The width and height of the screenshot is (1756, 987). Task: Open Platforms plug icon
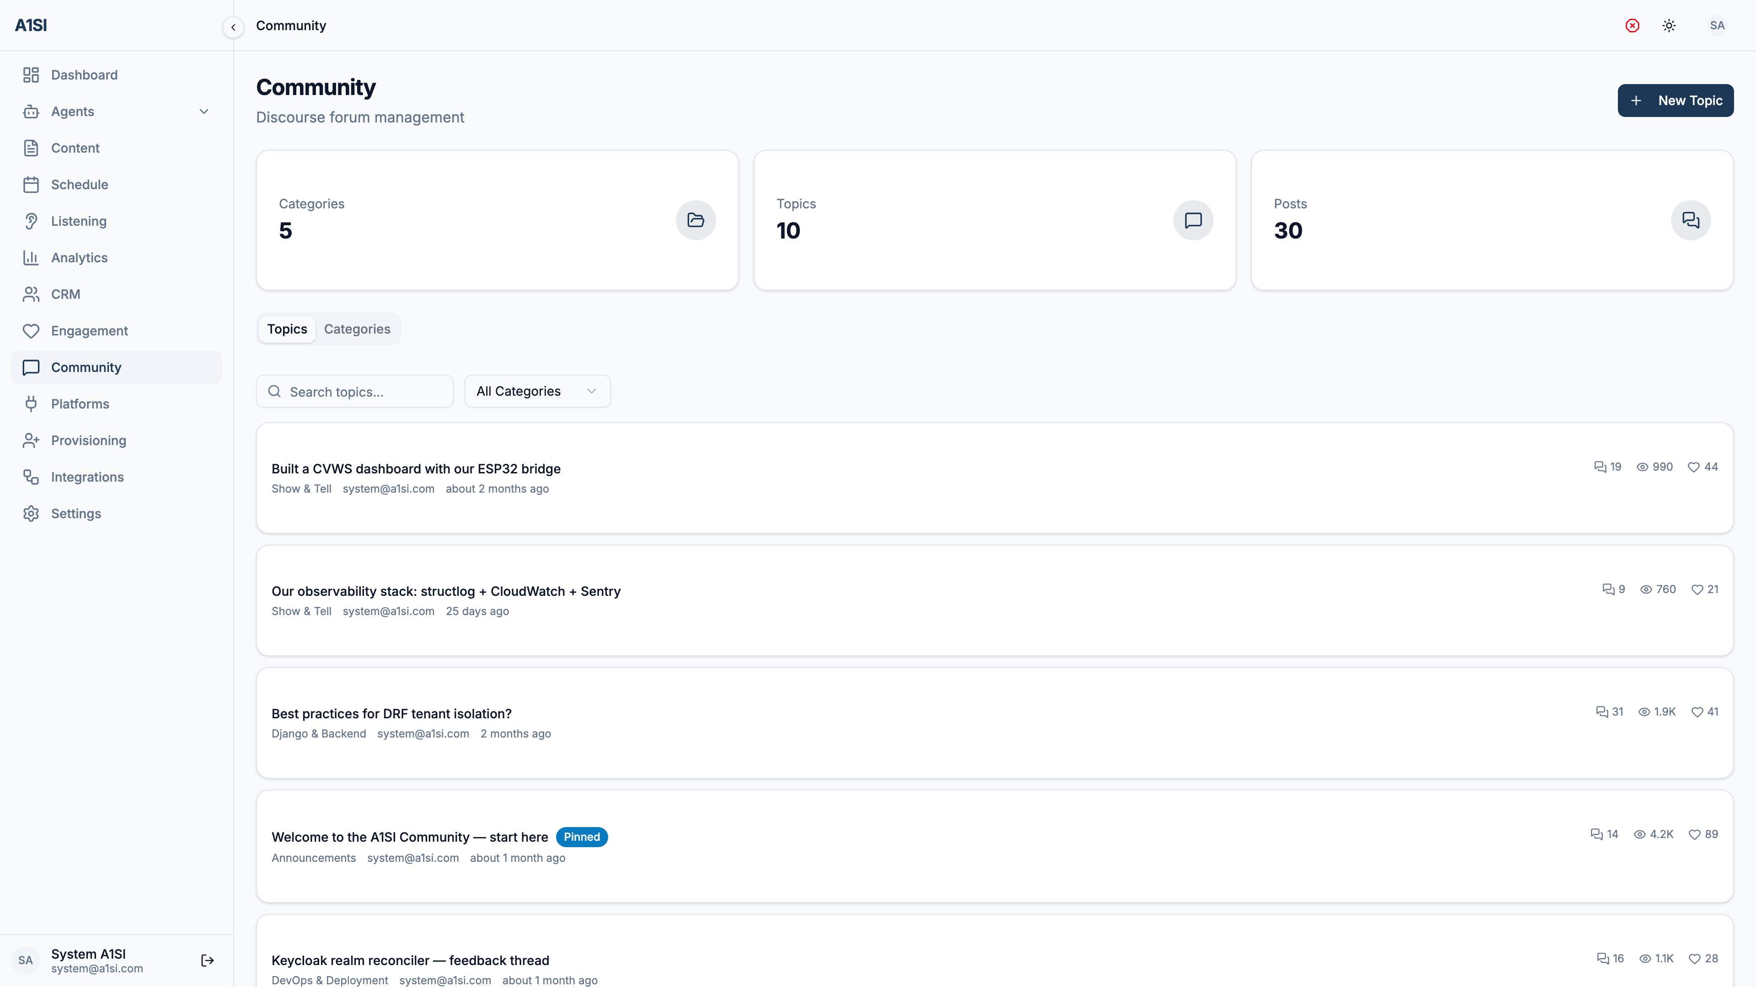click(31, 404)
